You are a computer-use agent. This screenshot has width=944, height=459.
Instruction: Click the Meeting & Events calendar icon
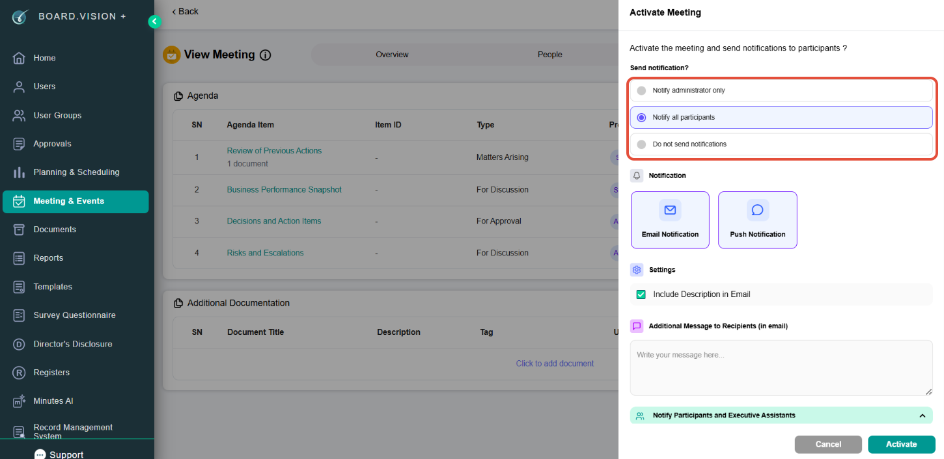click(19, 201)
